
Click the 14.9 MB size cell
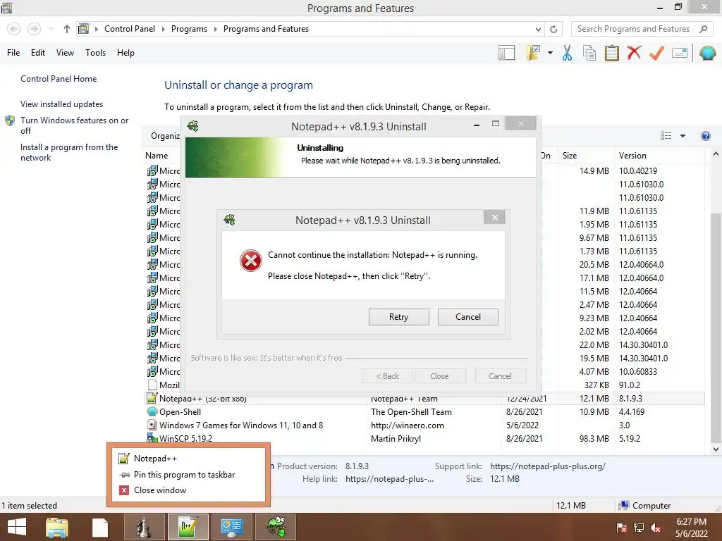(594, 170)
